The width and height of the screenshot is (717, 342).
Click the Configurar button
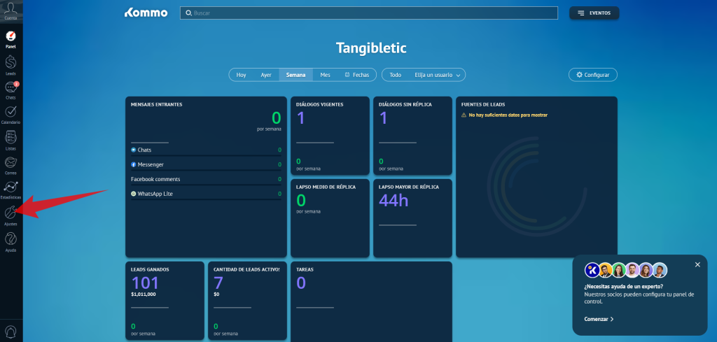592,75
